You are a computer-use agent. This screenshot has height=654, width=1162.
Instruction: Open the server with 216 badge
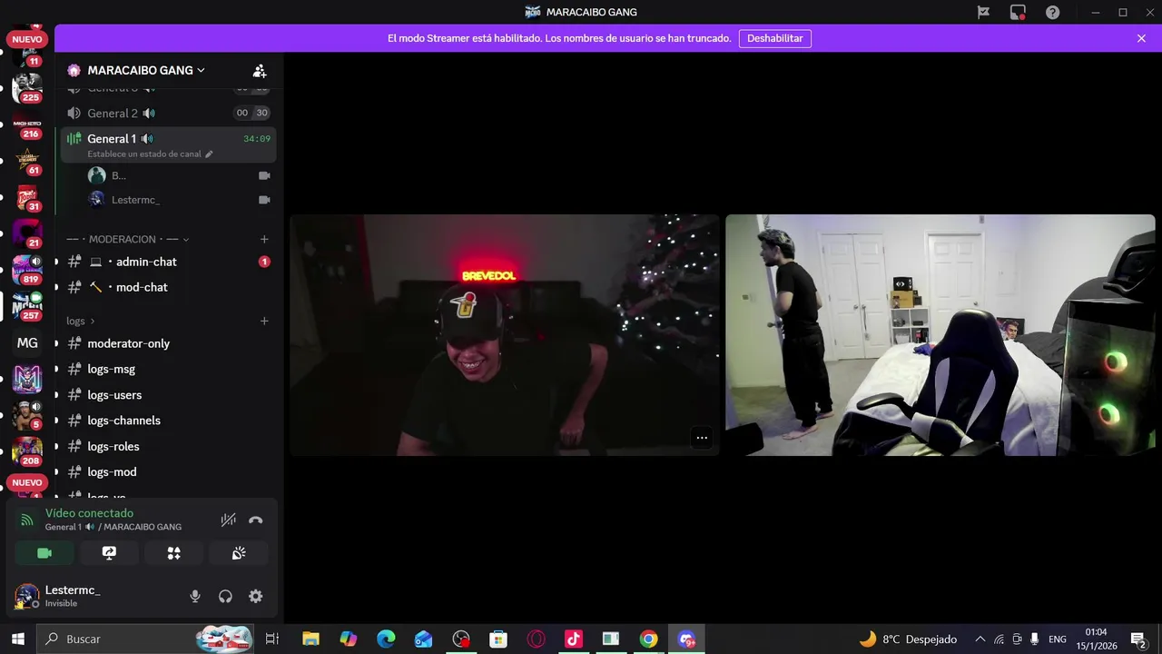point(27,124)
